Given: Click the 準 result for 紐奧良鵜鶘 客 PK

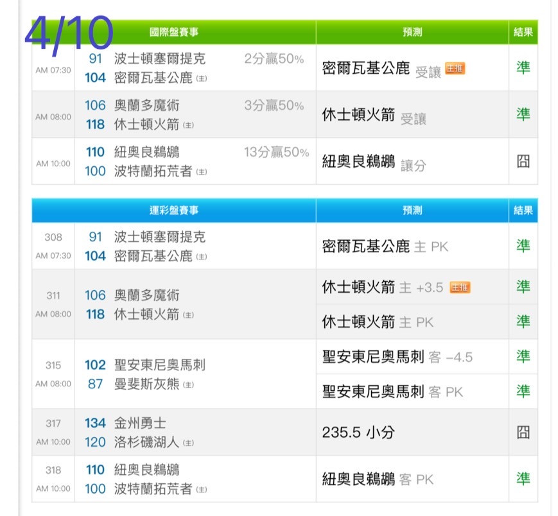Looking at the screenshot, I should pos(523,479).
